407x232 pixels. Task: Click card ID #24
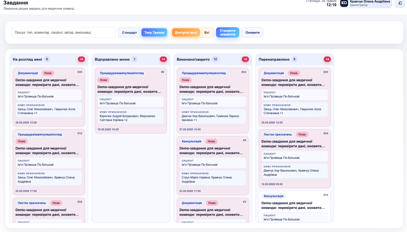(244, 72)
